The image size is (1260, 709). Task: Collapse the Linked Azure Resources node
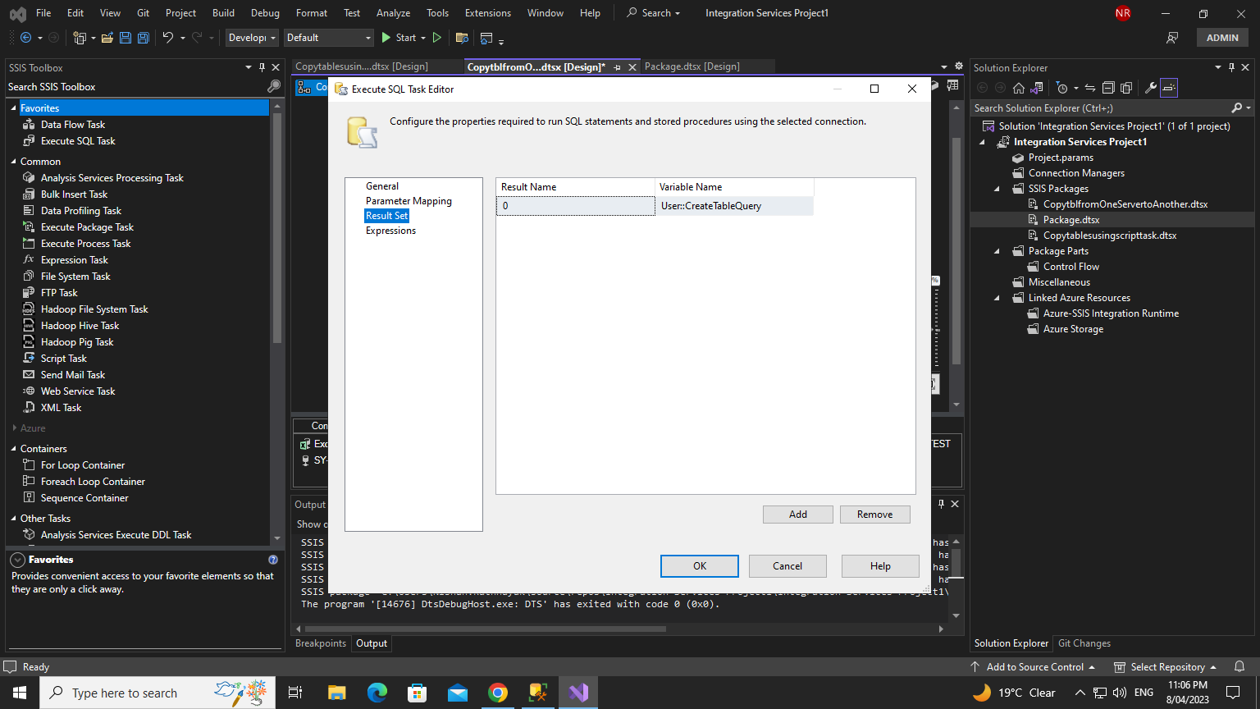tap(997, 298)
